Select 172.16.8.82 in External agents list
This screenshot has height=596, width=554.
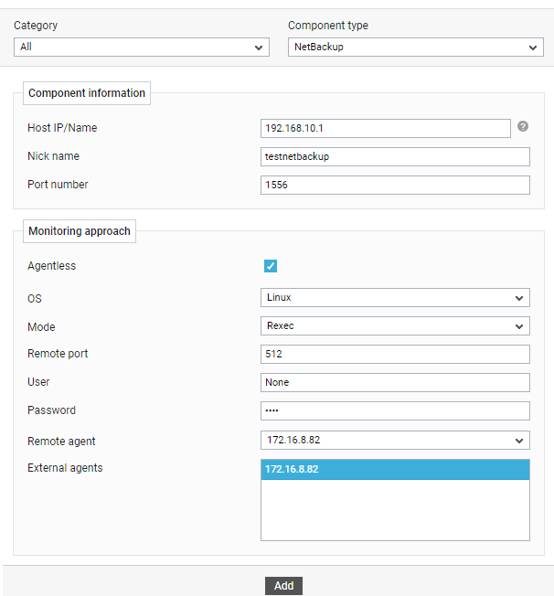(395, 470)
